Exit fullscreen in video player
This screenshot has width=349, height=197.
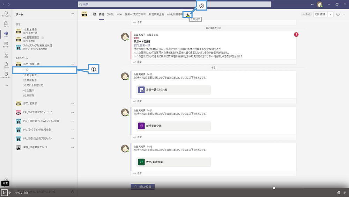point(344,192)
